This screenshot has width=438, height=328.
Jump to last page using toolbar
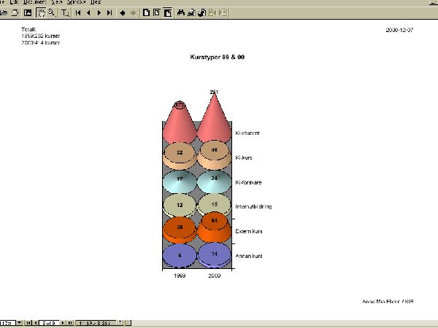click(109, 12)
